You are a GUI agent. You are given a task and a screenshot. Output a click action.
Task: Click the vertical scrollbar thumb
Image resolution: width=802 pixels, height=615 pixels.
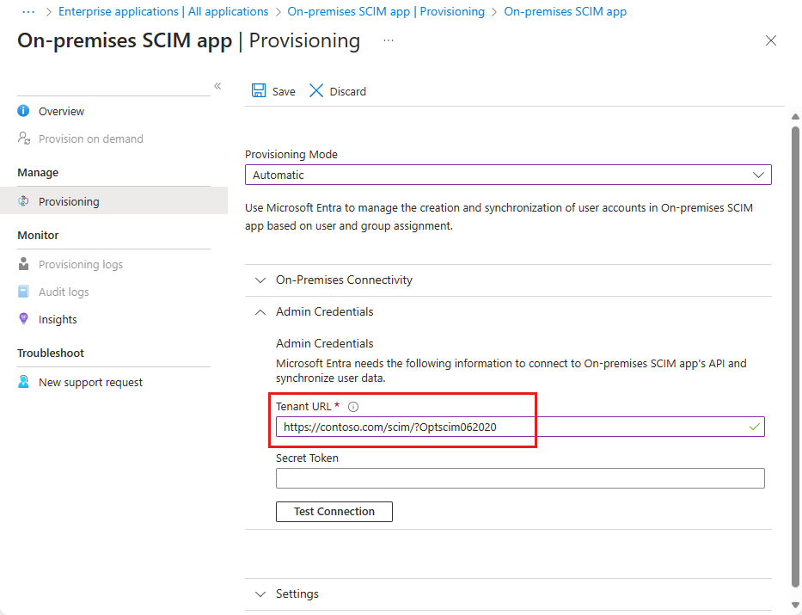pyautogui.click(x=795, y=356)
